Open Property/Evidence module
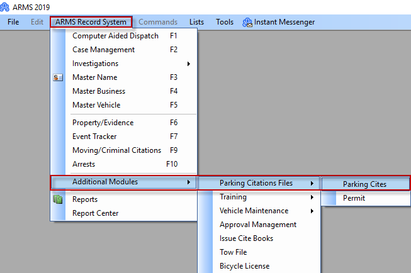The image size is (411, 273). 124,123
